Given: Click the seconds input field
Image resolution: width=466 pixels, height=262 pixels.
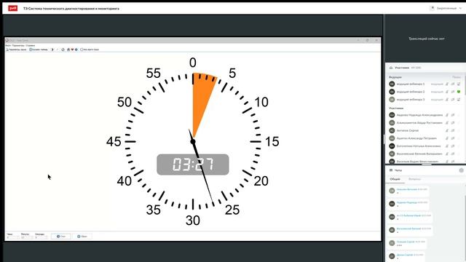Looking at the screenshot, I should (x=41, y=237).
